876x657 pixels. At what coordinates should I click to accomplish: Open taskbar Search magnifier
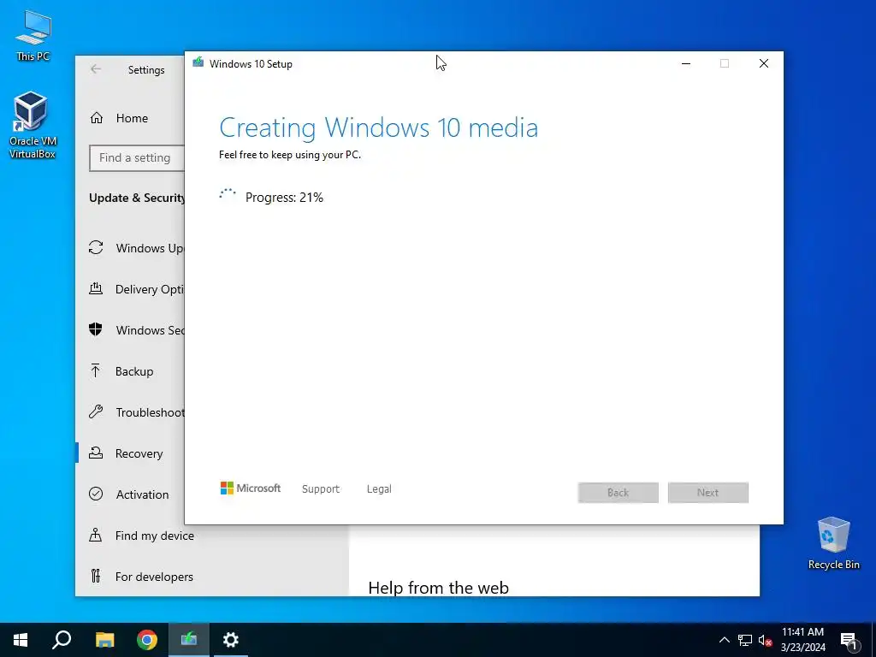[62, 640]
